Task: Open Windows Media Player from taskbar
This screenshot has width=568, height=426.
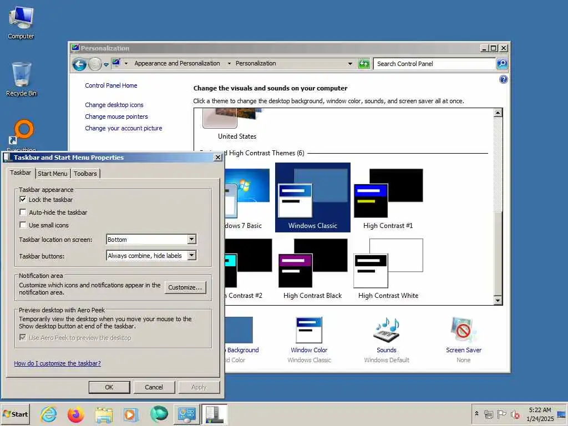Action: [x=131, y=414]
